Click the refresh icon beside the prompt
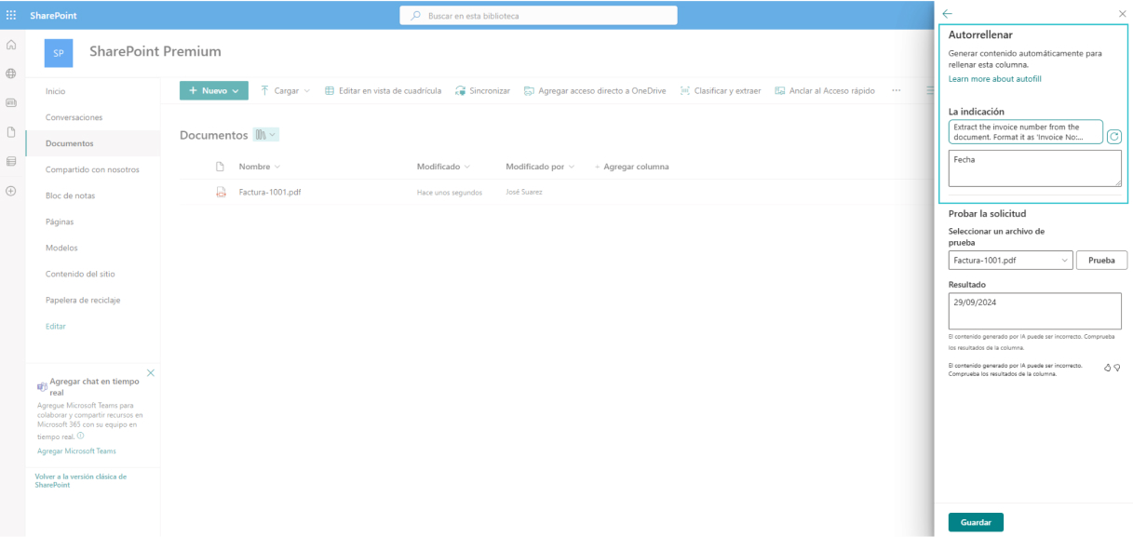1133x537 pixels. tap(1114, 137)
